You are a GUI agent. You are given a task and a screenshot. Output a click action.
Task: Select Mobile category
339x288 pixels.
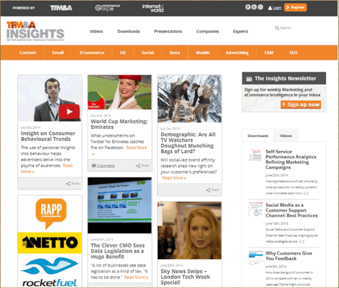point(203,53)
